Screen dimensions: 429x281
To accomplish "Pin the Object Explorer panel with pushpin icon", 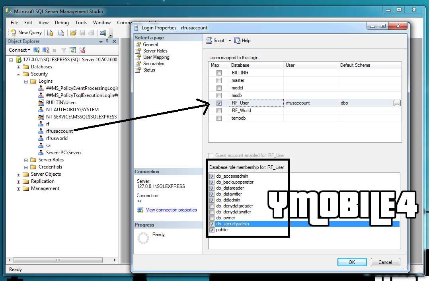I will click(x=107, y=41).
